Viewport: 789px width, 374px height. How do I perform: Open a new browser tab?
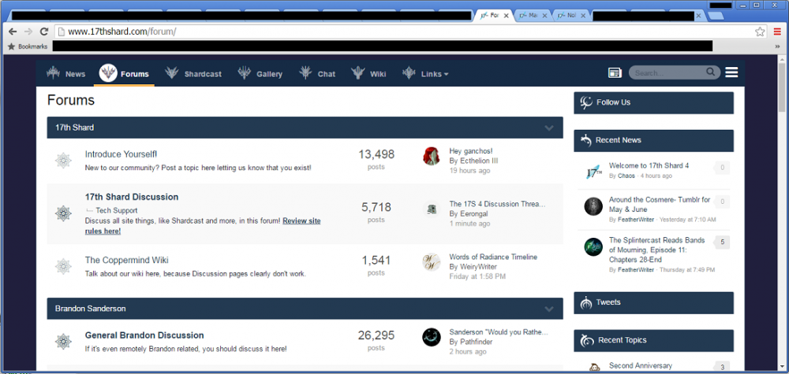(715, 16)
